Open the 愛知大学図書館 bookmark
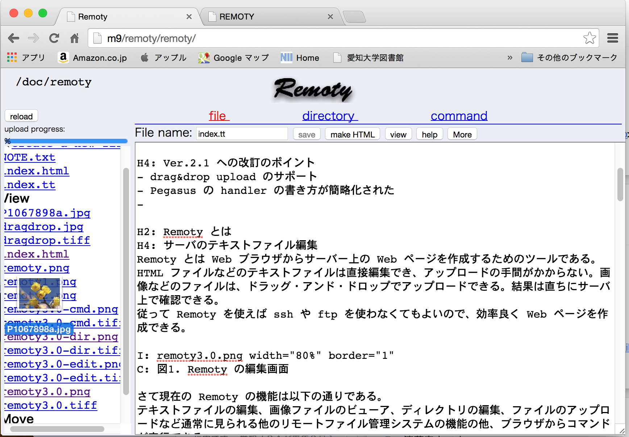Screen dimensions: 629x437 [x=368, y=58]
